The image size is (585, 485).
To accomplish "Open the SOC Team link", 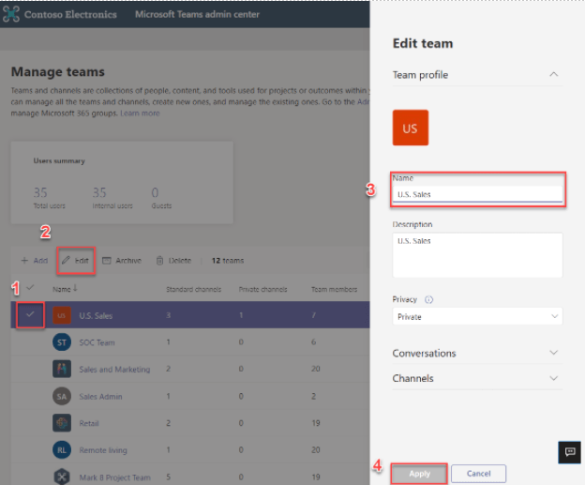I will [97, 342].
